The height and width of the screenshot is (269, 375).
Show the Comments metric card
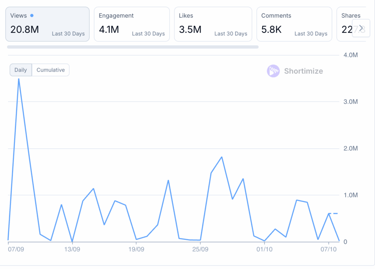[x=294, y=24]
